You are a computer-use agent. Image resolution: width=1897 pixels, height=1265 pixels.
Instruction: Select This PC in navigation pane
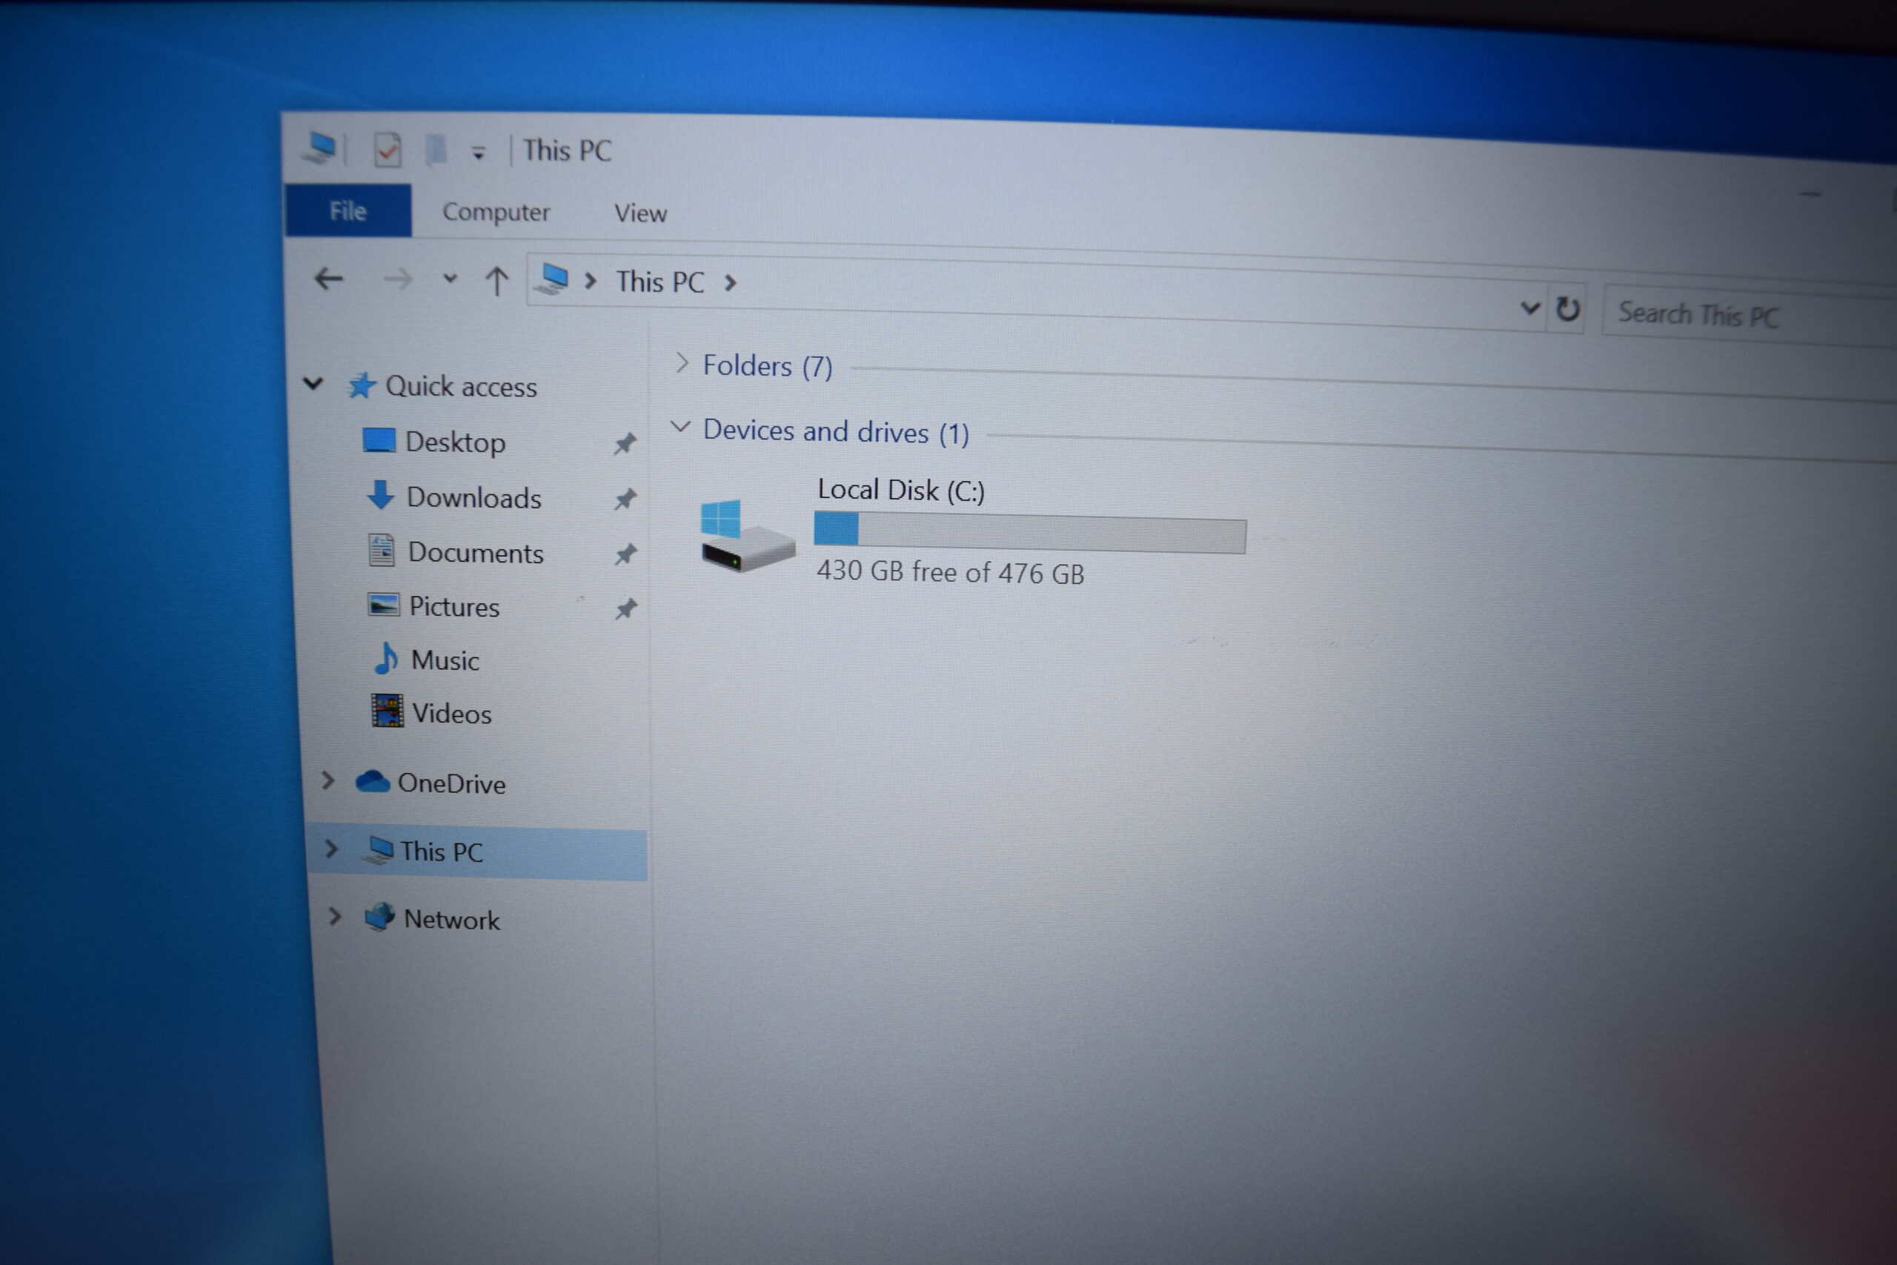click(x=441, y=852)
